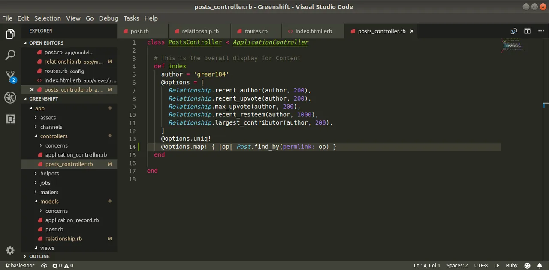
Task: Select routes.rb config in Open Editors
Action: 69,71
